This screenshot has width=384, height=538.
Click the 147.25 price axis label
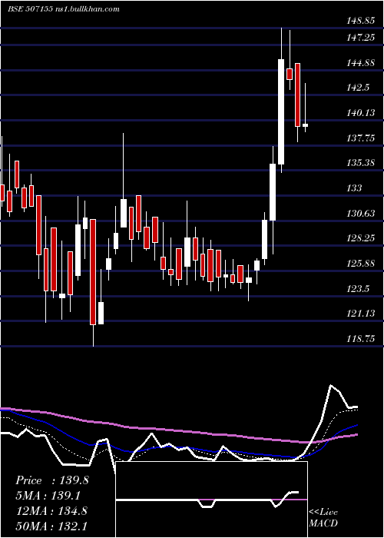coord(360,38)
